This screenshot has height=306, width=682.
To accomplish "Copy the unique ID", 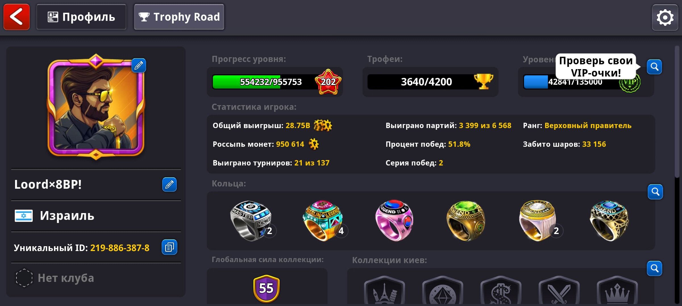I will tap(169, 247).
